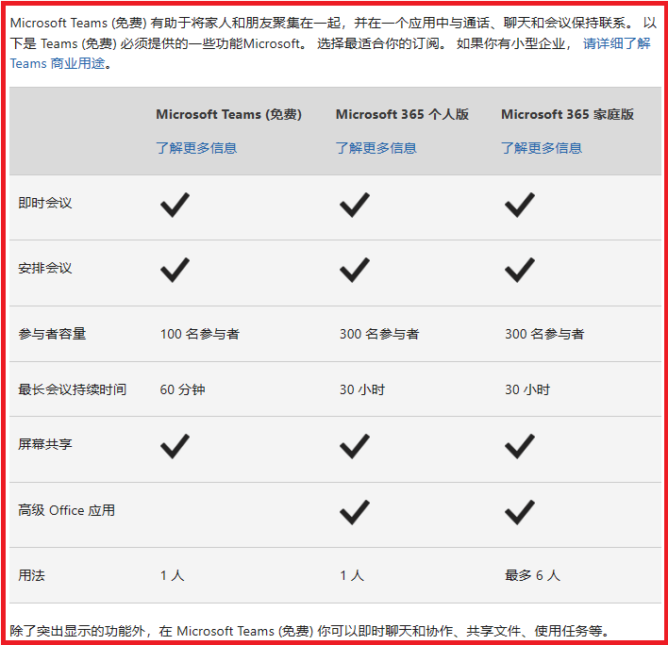Select the 安排会议 row label

(45, 268)
